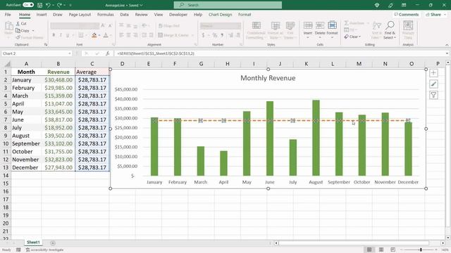Open the File menu tab

8,14
